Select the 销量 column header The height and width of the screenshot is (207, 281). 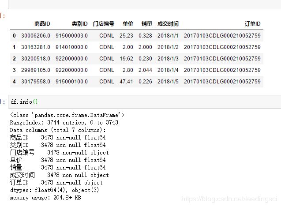(x=147, y=24)
